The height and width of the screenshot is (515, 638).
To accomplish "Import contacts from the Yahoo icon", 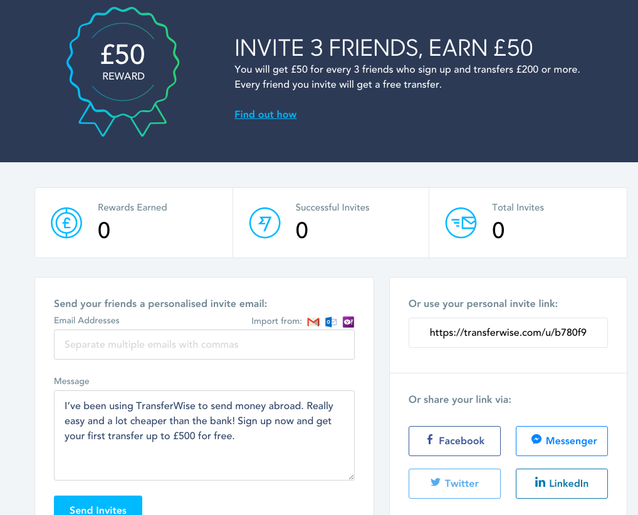I will tap(348, 322).
